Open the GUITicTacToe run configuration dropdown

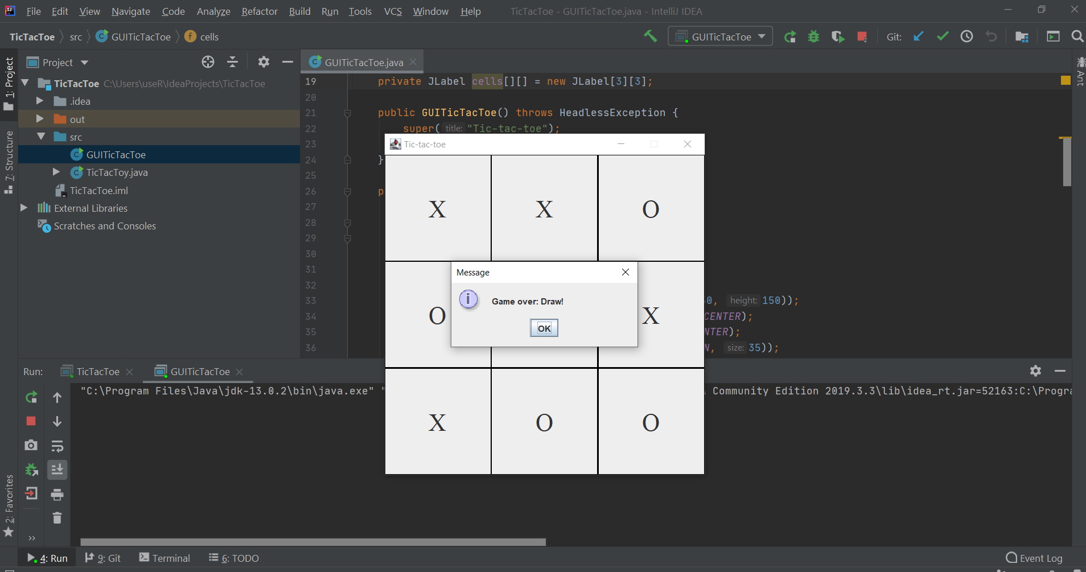click(721, 36)
